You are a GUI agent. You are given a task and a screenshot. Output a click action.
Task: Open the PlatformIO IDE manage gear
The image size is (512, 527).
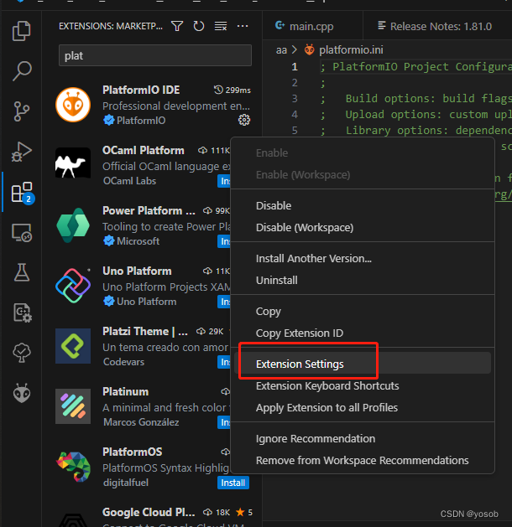(244, 120)
